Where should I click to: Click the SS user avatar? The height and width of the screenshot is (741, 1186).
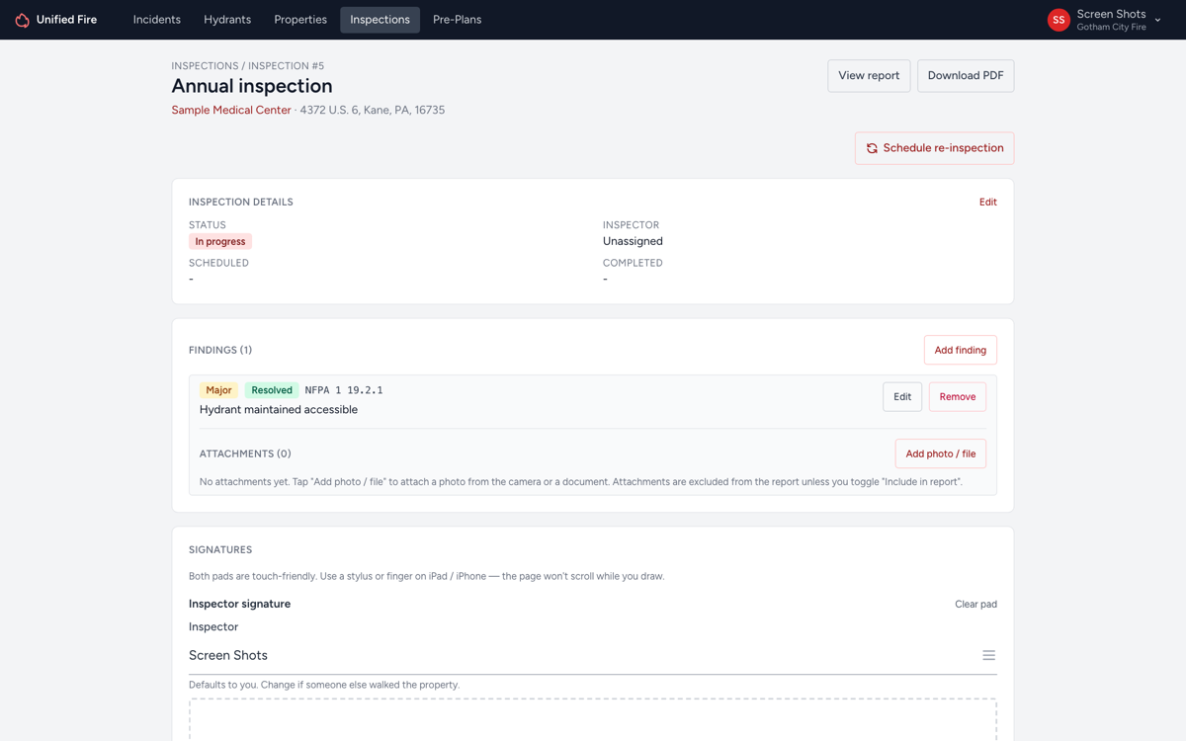[x=1059, y=20]
